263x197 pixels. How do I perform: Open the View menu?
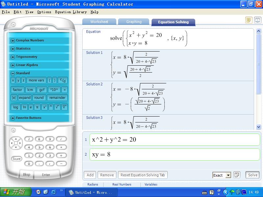29,12
